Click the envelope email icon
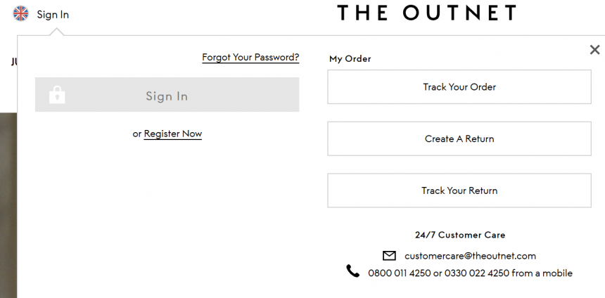This screenshot has width=605, height=298. coord(389,256)
